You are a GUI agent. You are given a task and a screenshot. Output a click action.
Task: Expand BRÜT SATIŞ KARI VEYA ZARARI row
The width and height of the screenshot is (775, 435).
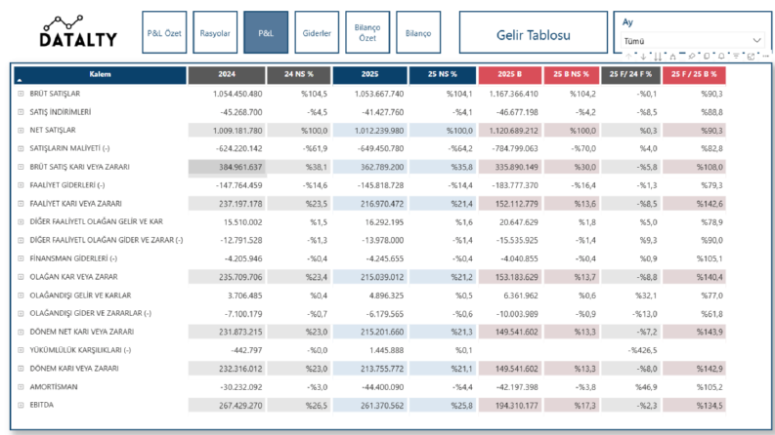(x=21, y=167)
